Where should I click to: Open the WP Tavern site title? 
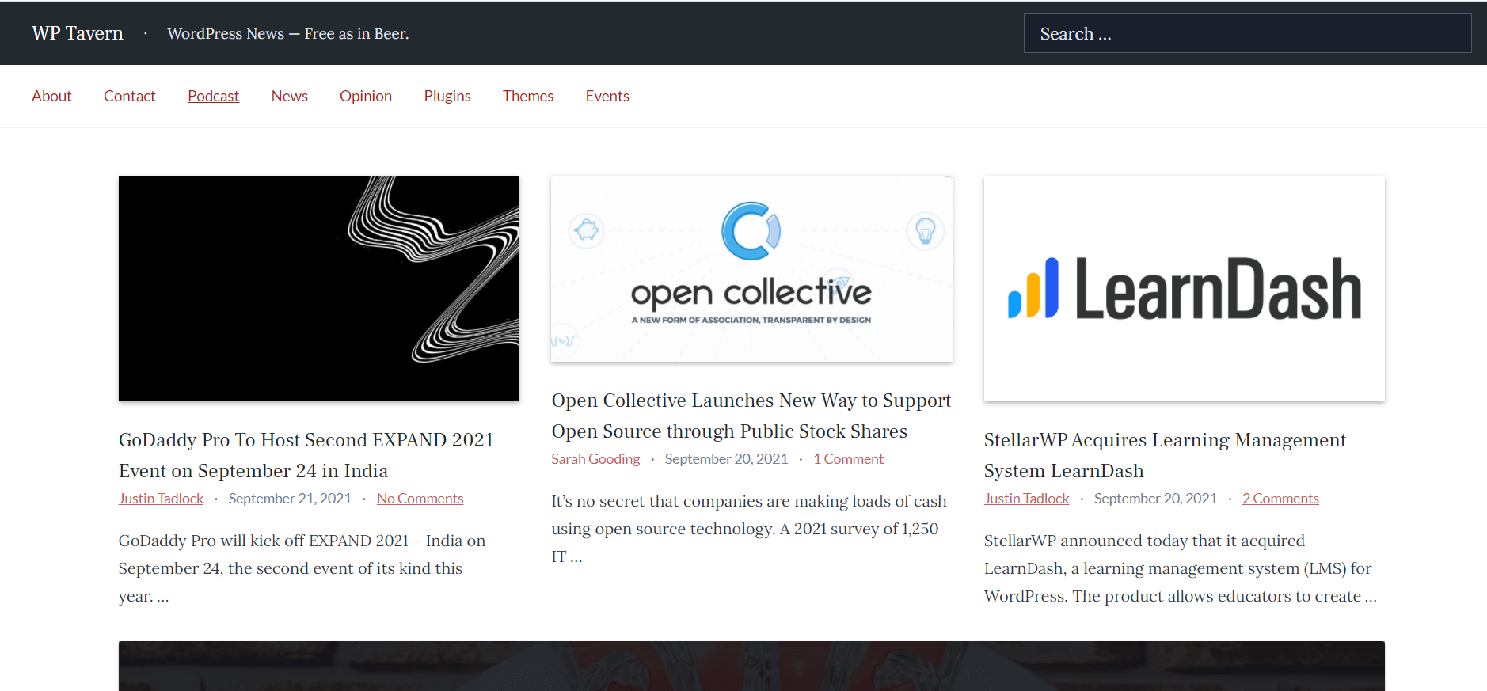pos(78,33)
